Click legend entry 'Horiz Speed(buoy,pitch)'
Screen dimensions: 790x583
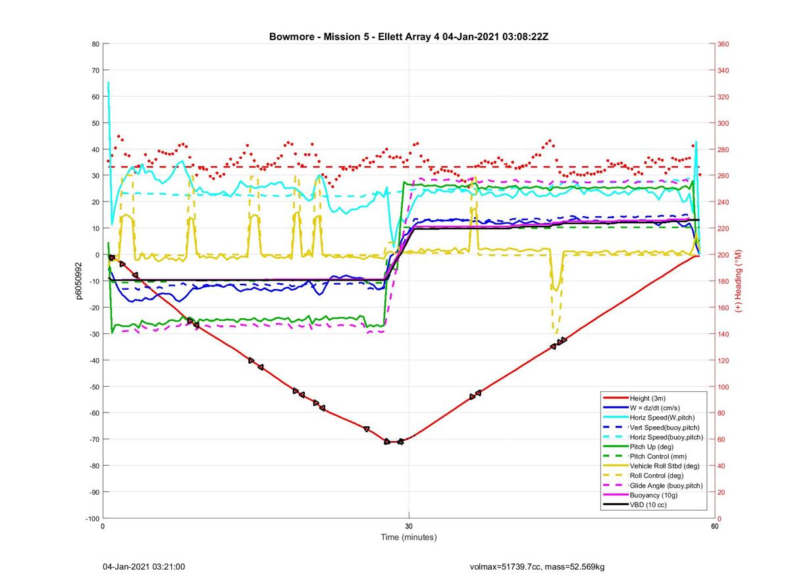click(x=666, y=437)
